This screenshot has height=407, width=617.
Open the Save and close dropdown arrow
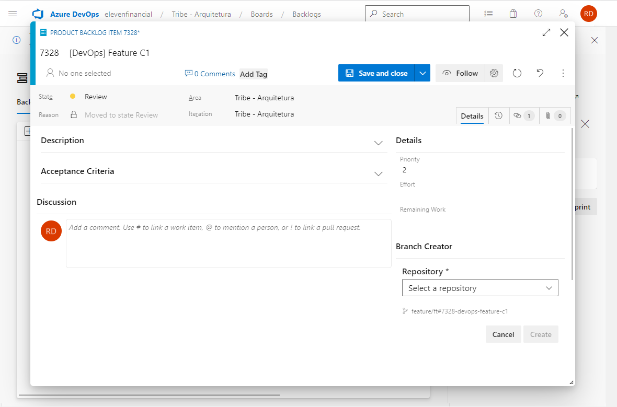(x=422, y=73)
